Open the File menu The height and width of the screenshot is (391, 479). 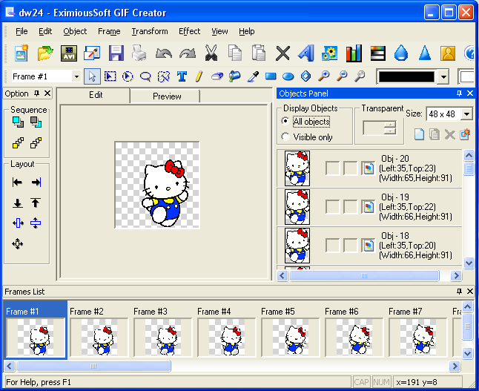(x=22, y=31)
